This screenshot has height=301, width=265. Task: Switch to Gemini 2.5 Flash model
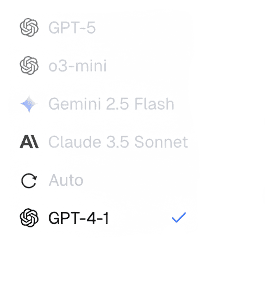click(x=111, y=104)
